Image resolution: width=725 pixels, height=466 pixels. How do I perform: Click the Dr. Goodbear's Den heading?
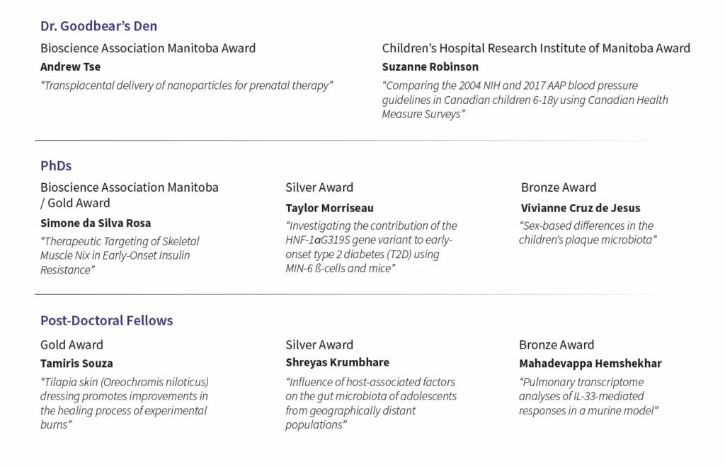point(98,26)
